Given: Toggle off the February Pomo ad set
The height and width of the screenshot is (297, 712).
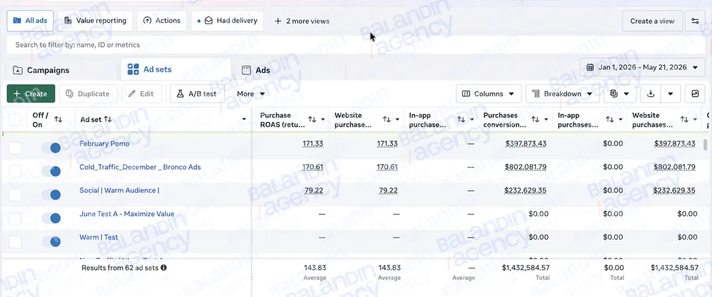Looking at the screenshot, I should point(51,148).
